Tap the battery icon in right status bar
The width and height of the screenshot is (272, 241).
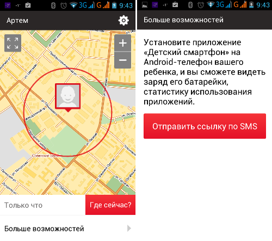click(x=251, y=5)
